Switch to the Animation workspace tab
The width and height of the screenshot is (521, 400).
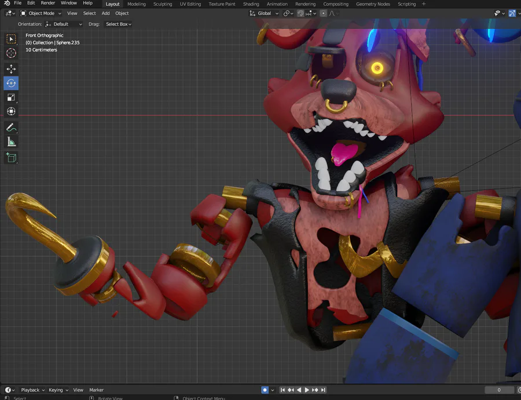pos(277,4)
